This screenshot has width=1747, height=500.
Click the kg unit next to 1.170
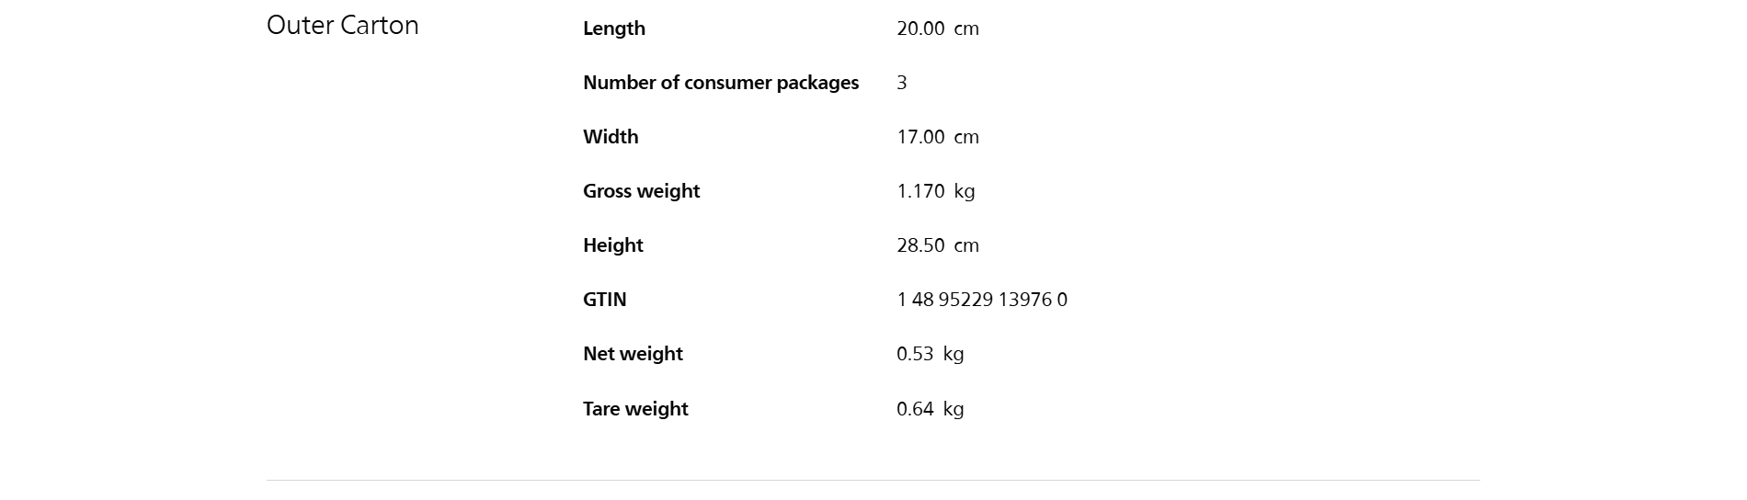pyautogui.click(x=964, y=191)
